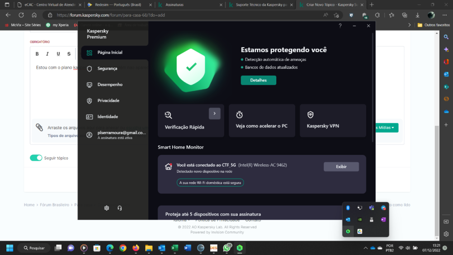Screen dimensions: 453x255
Task: Select Desempenho in Kaspersky sidebar
Action: tap(115, 85)
